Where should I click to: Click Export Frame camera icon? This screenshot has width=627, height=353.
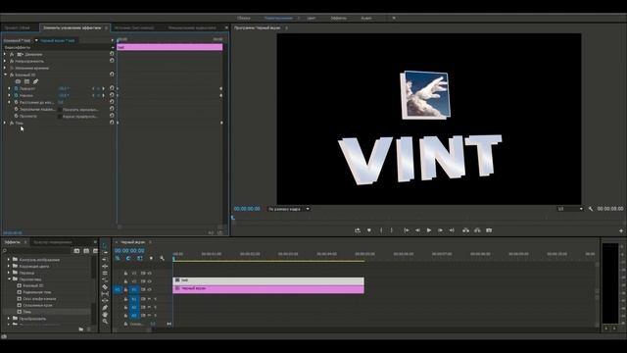click(489, 230)
